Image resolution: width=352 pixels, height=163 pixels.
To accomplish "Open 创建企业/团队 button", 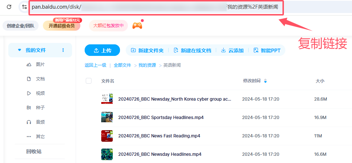I will coord(21,26).
